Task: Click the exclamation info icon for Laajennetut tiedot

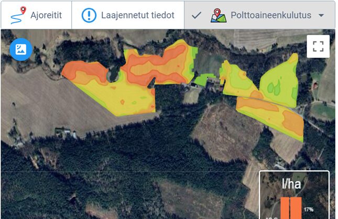Action: [89, 15]
